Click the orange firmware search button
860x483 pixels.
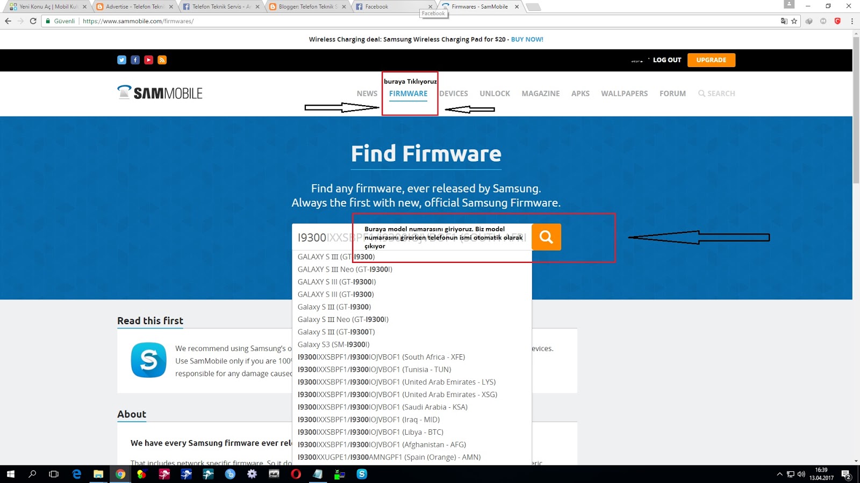[546, 237]
